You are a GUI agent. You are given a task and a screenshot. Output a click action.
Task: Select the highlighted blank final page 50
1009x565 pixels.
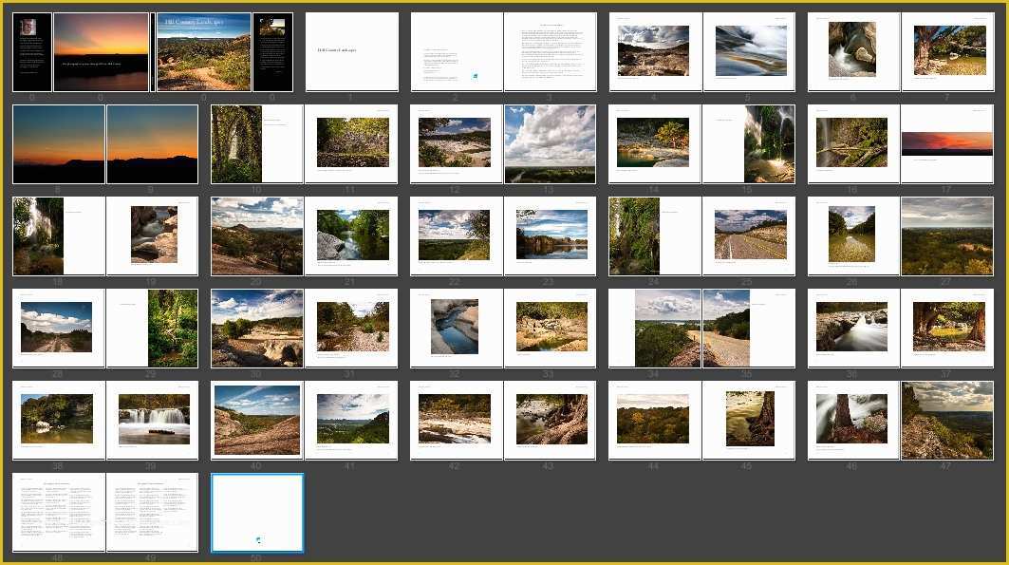[x=258, y=513]
